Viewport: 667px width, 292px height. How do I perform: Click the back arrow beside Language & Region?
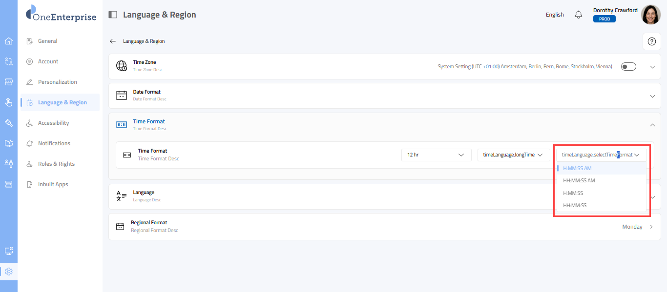tap(113, 41)
